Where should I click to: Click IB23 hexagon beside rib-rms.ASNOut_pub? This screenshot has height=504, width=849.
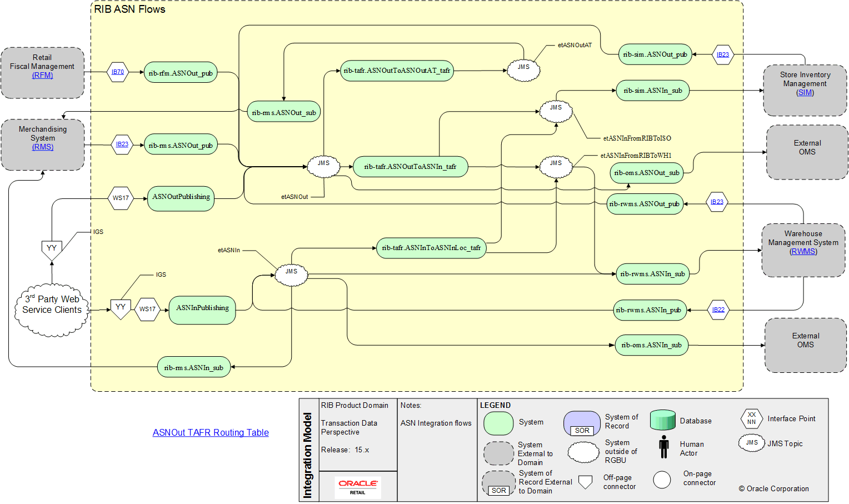point(122,144)
